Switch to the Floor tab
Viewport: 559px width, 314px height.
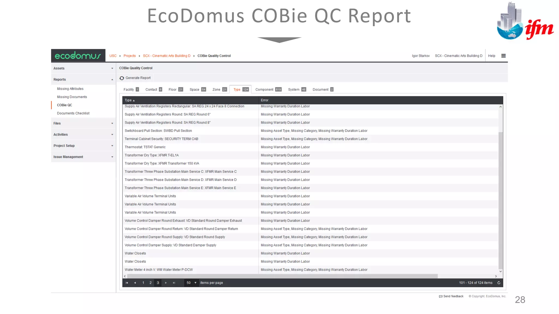click(176, 90)
